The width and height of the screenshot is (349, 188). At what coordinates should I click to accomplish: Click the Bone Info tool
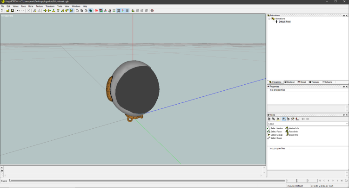(293, 135)
